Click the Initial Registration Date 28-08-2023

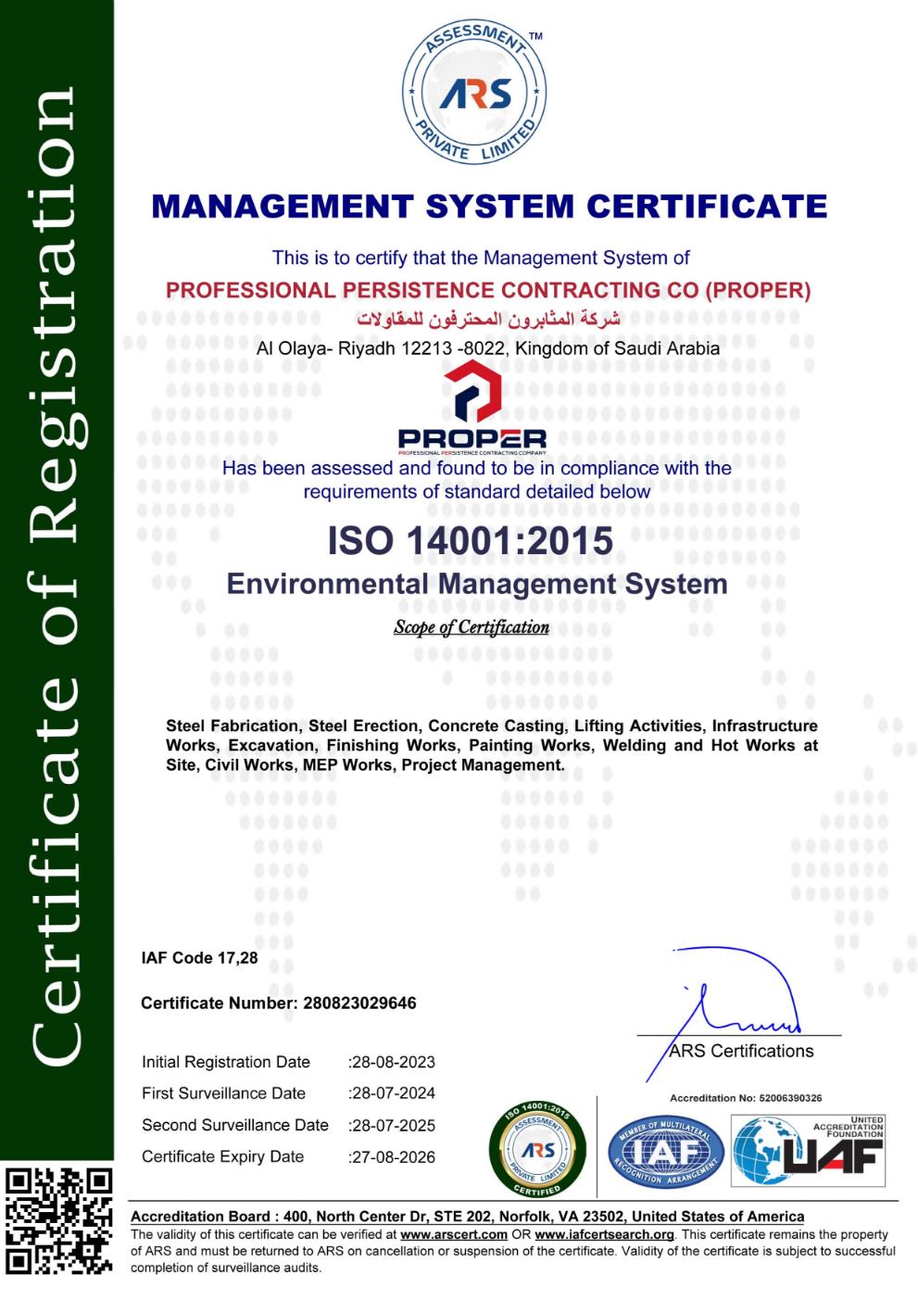click(x=392, y=1062)
